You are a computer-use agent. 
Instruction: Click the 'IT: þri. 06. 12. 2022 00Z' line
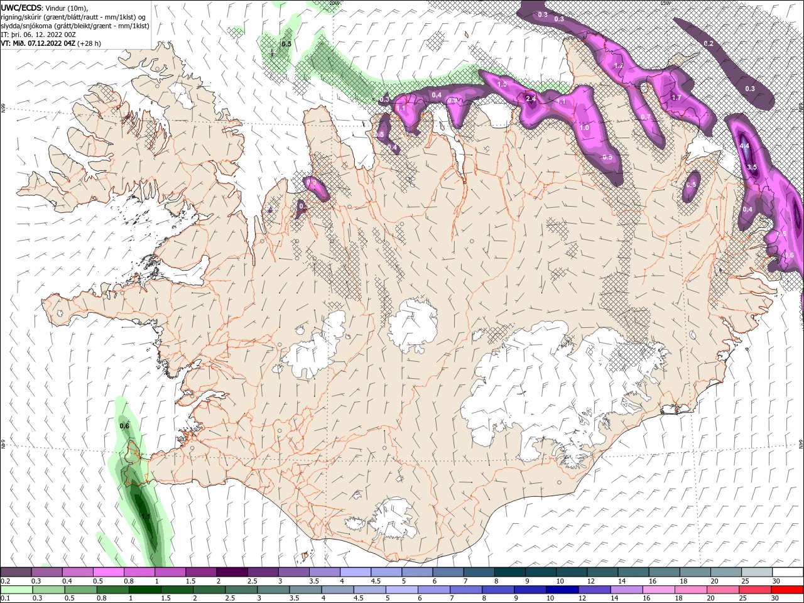coord(38,35)
